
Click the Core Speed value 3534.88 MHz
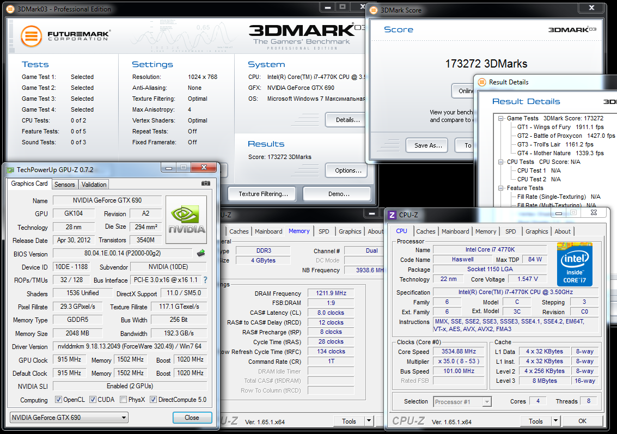pyautogui.click(x=459, y=351)
